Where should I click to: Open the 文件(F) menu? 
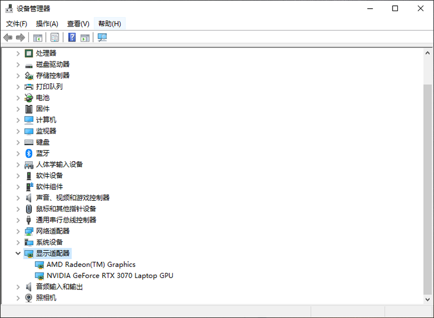16,24
